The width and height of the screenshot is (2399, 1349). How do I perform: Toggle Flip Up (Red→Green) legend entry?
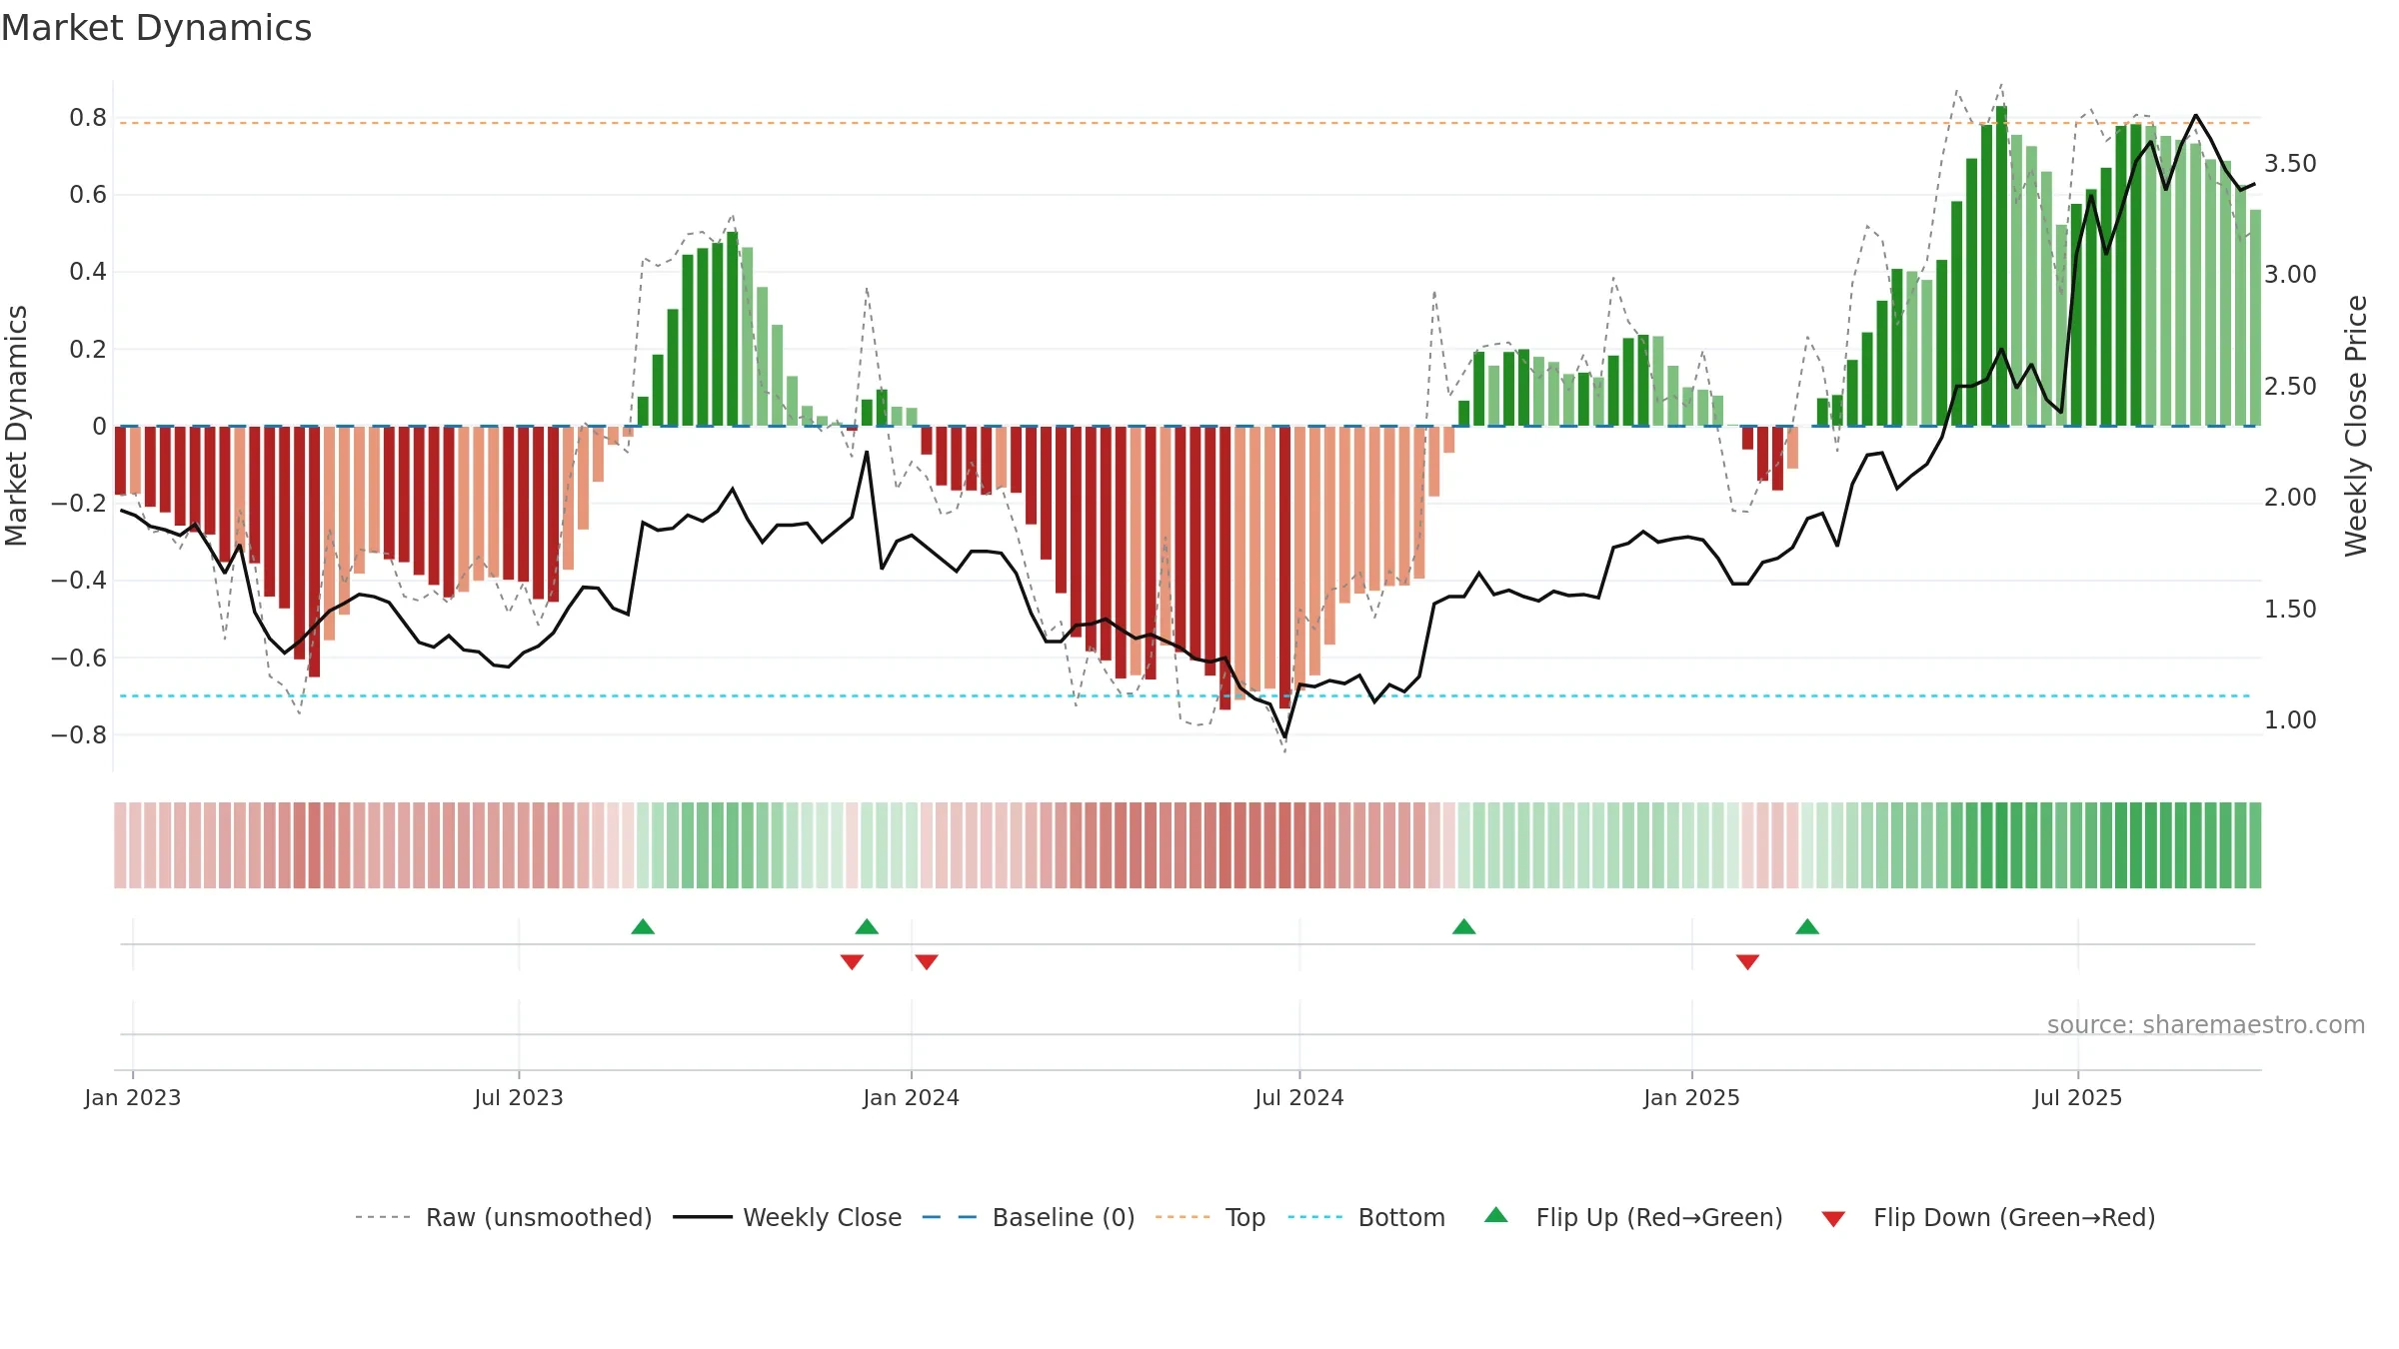pyautogui.click(x=1633, y=1217)
